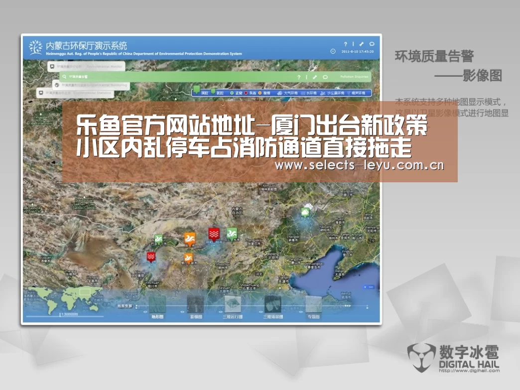Screen dimensions: 520x390
Task: Toggle the eye icon beside 地形图
Action: (x=145, y=312)
